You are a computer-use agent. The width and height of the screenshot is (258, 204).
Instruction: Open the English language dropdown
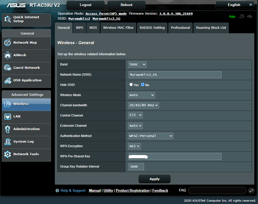[x=236, y=5]
